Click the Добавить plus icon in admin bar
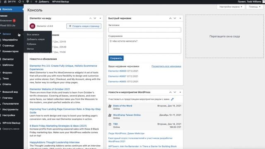 click(x=36, y=2)
